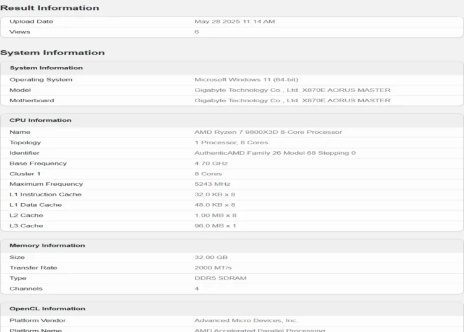Click the Channels value '4'

(x=197, y=289)
